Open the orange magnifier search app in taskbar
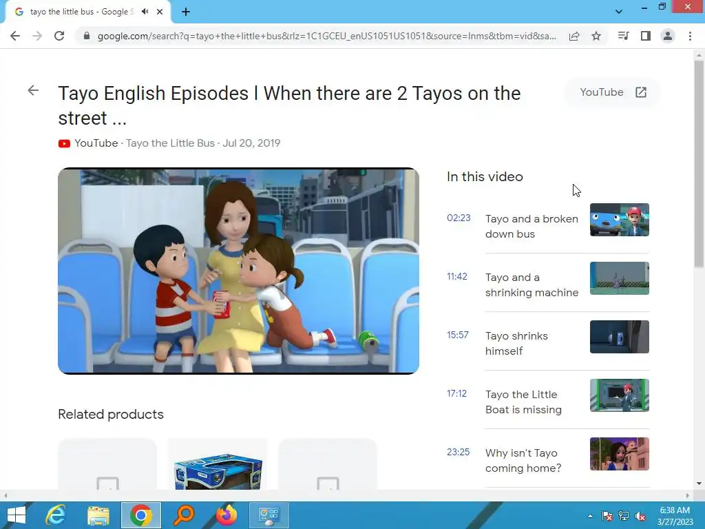This screenshot has height=529, width=705. coord(184,515)
